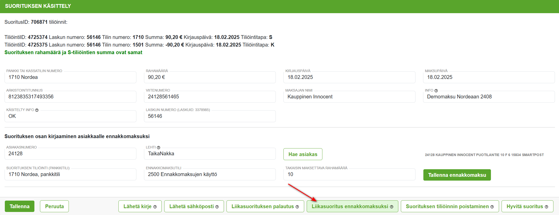The width and height of the screenshot is (559, 215).
Task: Click the Hyvitä suoritus button
Action: tap(527, 206)
